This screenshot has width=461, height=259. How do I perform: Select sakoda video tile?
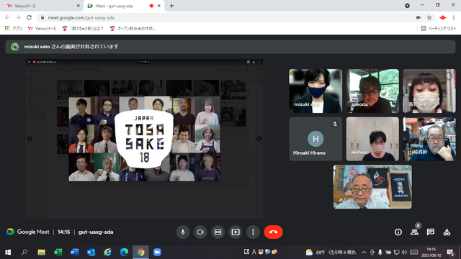[372, 91]
